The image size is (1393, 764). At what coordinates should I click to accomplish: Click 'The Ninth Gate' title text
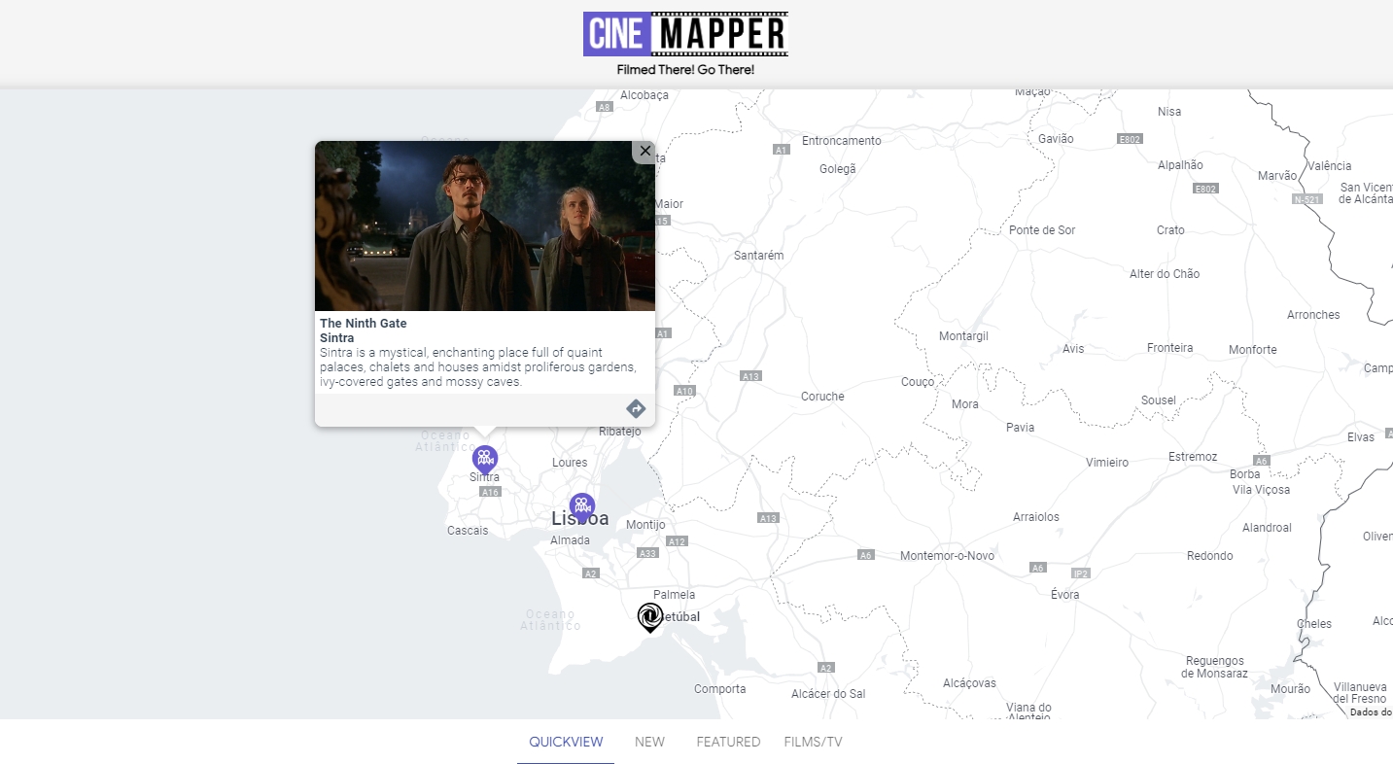point(364,324)
